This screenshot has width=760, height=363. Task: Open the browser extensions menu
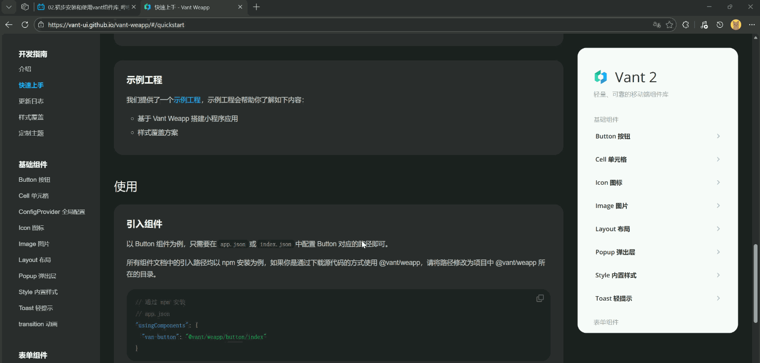(x=686, y=25)
